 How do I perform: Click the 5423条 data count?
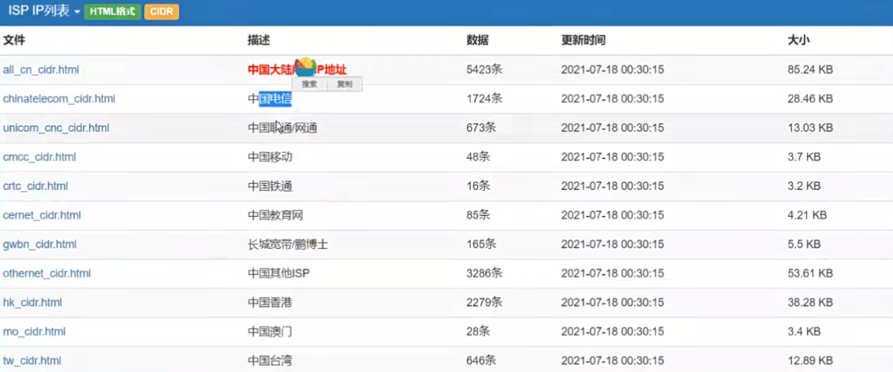point(484,70)
